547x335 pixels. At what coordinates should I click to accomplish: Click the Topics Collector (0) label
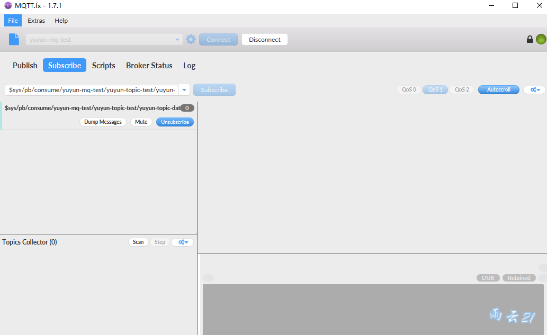(30, 242)
